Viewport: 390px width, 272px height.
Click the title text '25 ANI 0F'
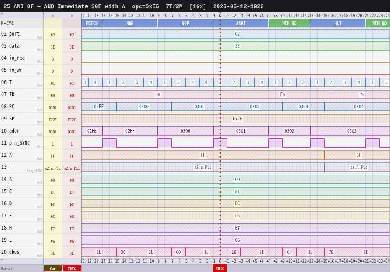pyautogui.click(x=19, y=6)
